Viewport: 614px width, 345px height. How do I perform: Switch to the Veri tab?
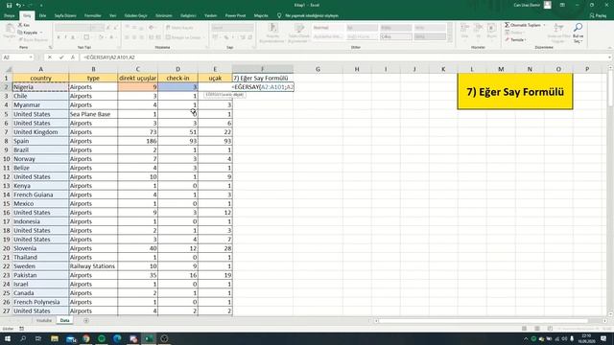click(113, 15)
